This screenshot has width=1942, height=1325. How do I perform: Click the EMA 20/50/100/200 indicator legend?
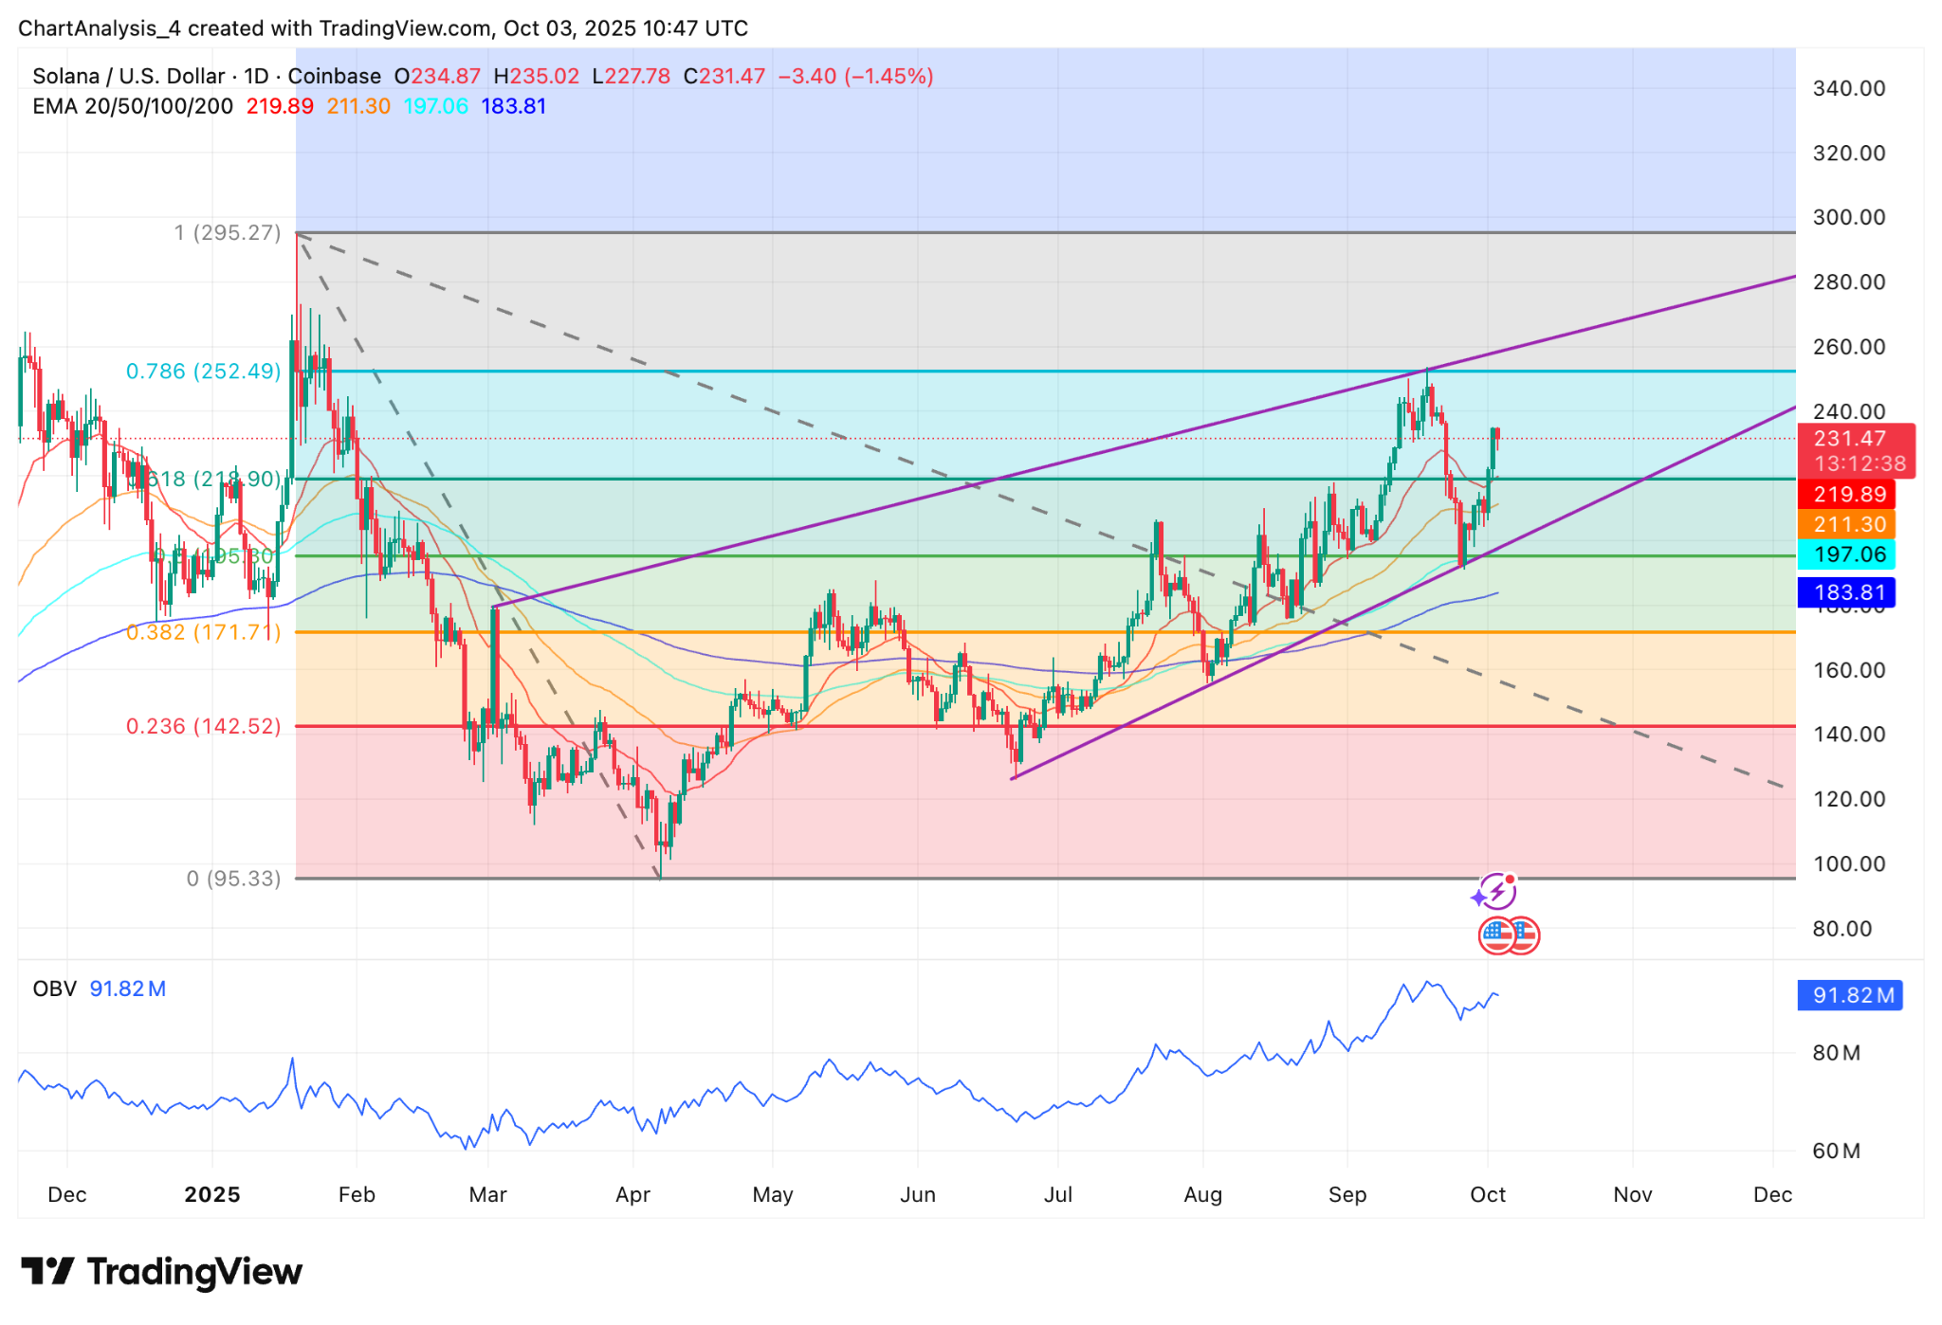point(133,106)
